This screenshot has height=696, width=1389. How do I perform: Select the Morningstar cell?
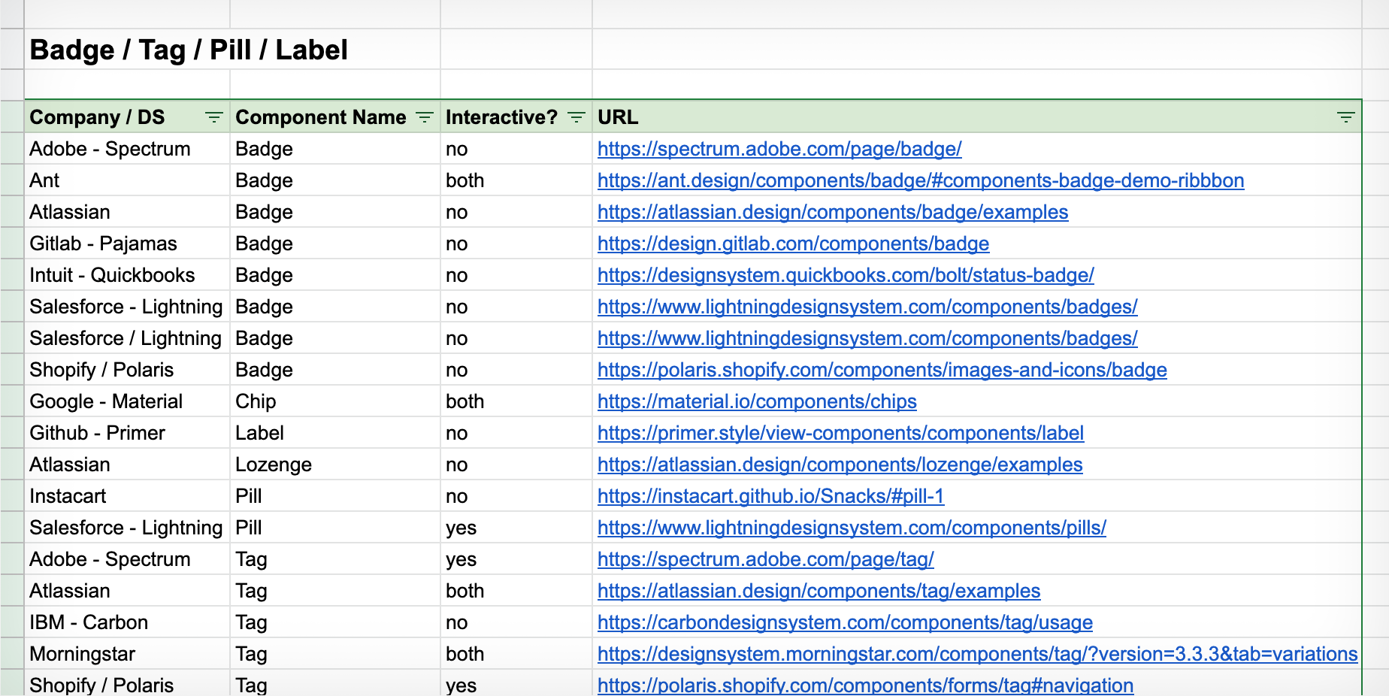(x=128, y=654)
